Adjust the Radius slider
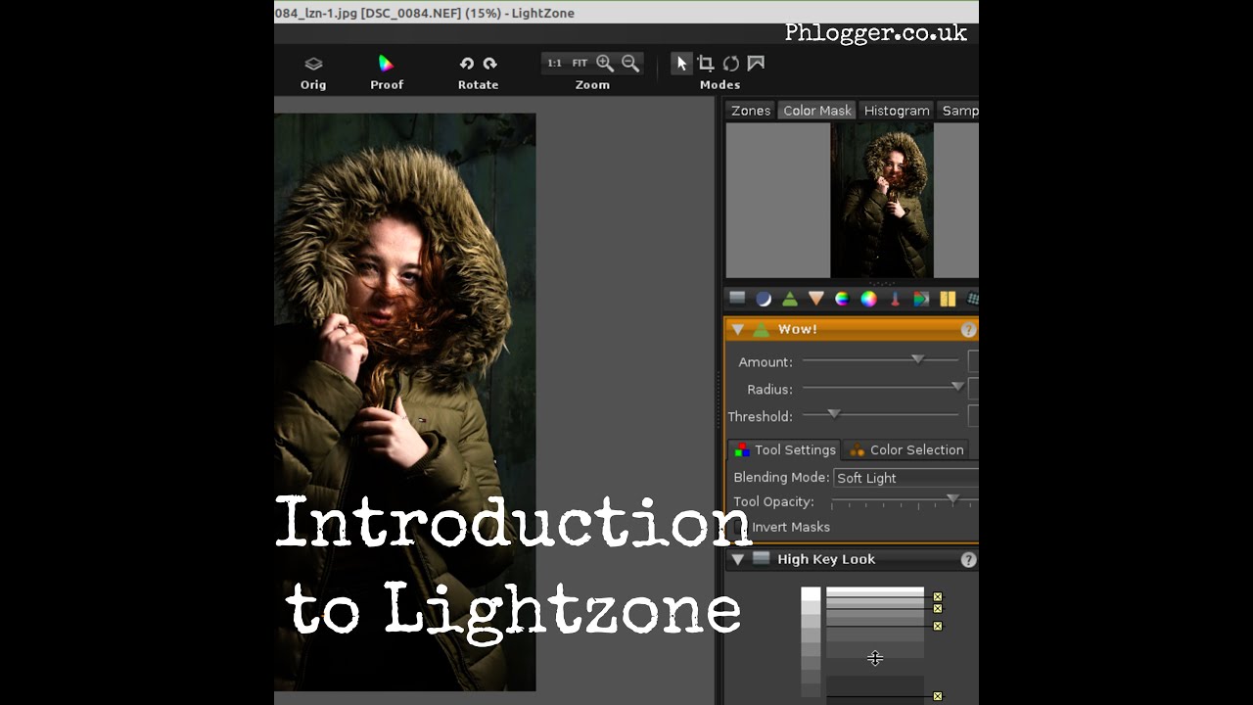The height and width of the screenshot is (705, 1253). 881,388
